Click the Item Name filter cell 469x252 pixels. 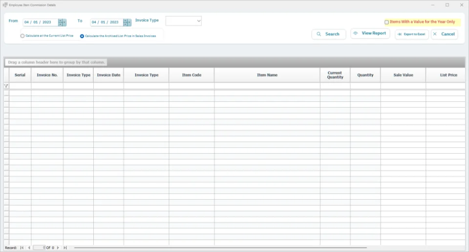coord(267,86)
